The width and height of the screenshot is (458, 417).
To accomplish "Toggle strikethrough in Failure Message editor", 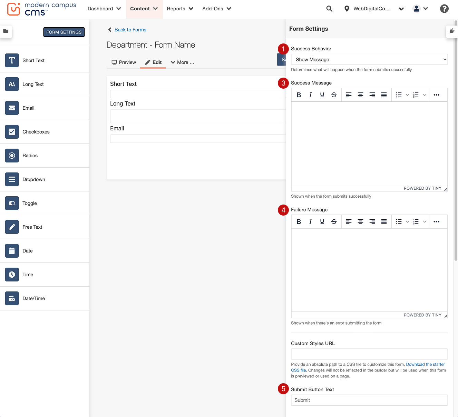I will pos(334,222).
